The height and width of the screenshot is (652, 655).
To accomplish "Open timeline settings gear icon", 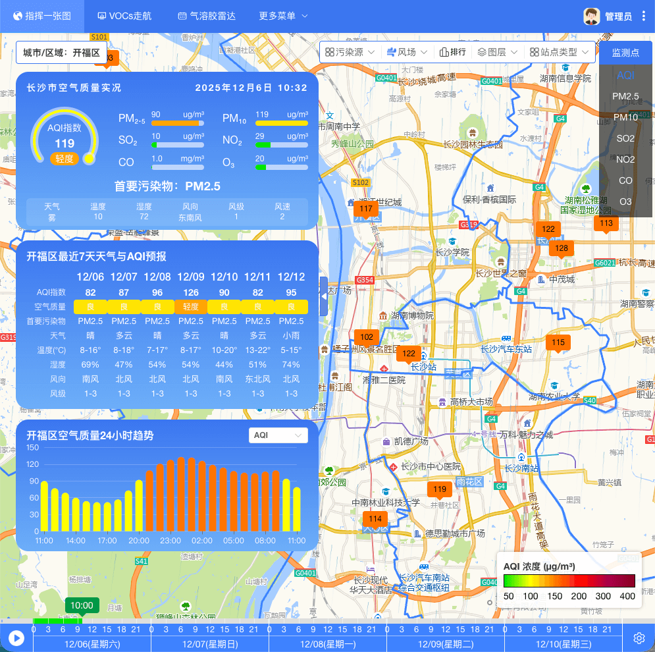I will (639, 638).
